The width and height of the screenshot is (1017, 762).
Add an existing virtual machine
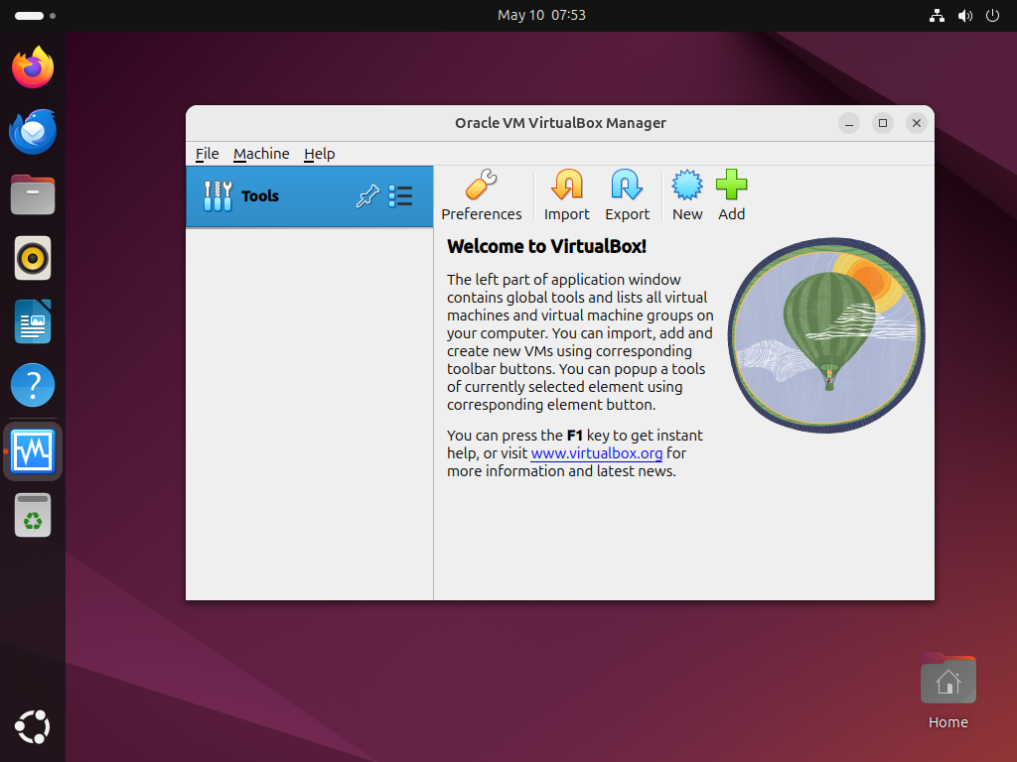point(731,195)
